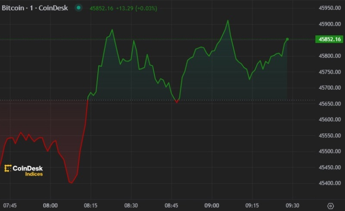Click the green last-price dot on the line
Screen dimensions: 345x211
click(287, 39)
